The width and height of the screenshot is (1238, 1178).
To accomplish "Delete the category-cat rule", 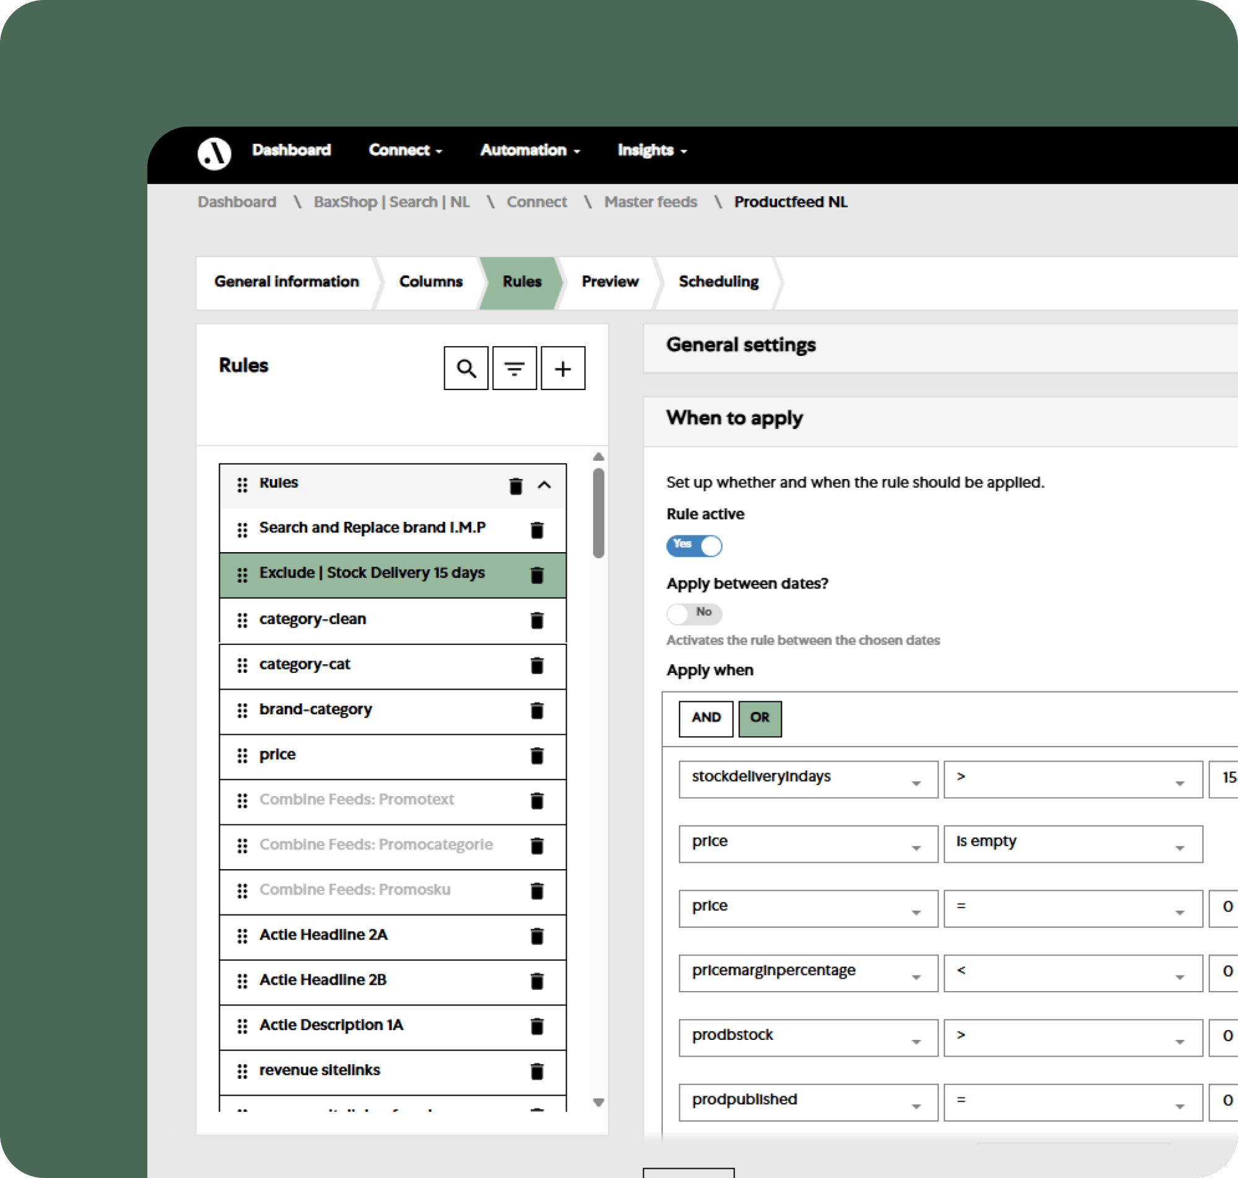I will pyautogui.click(x=537, y=665).
